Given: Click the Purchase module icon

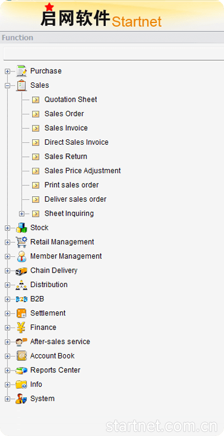Looking at the screenshot, I should tap(21, 71).
